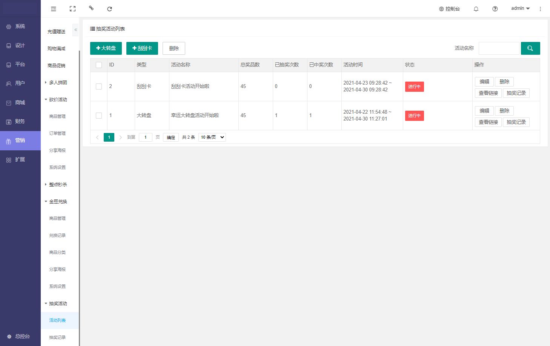Open the 10 条/页 page size dropdown
This screenshot has width=550, height=346.
(x=212, y=137)
